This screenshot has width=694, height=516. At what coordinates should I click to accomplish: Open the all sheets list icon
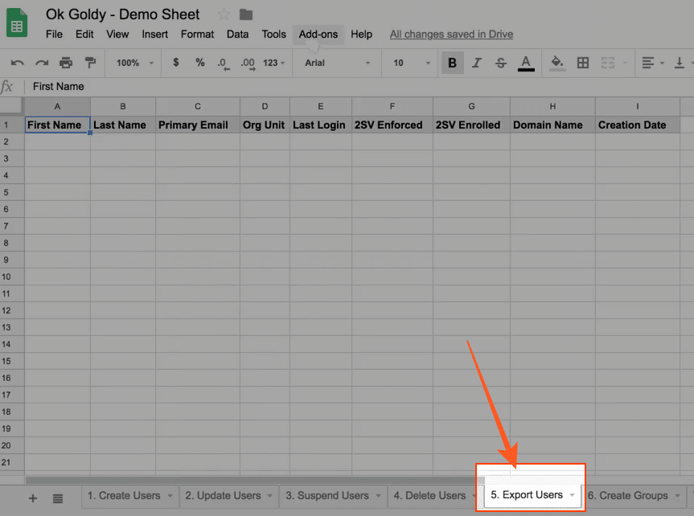point(58,498)
